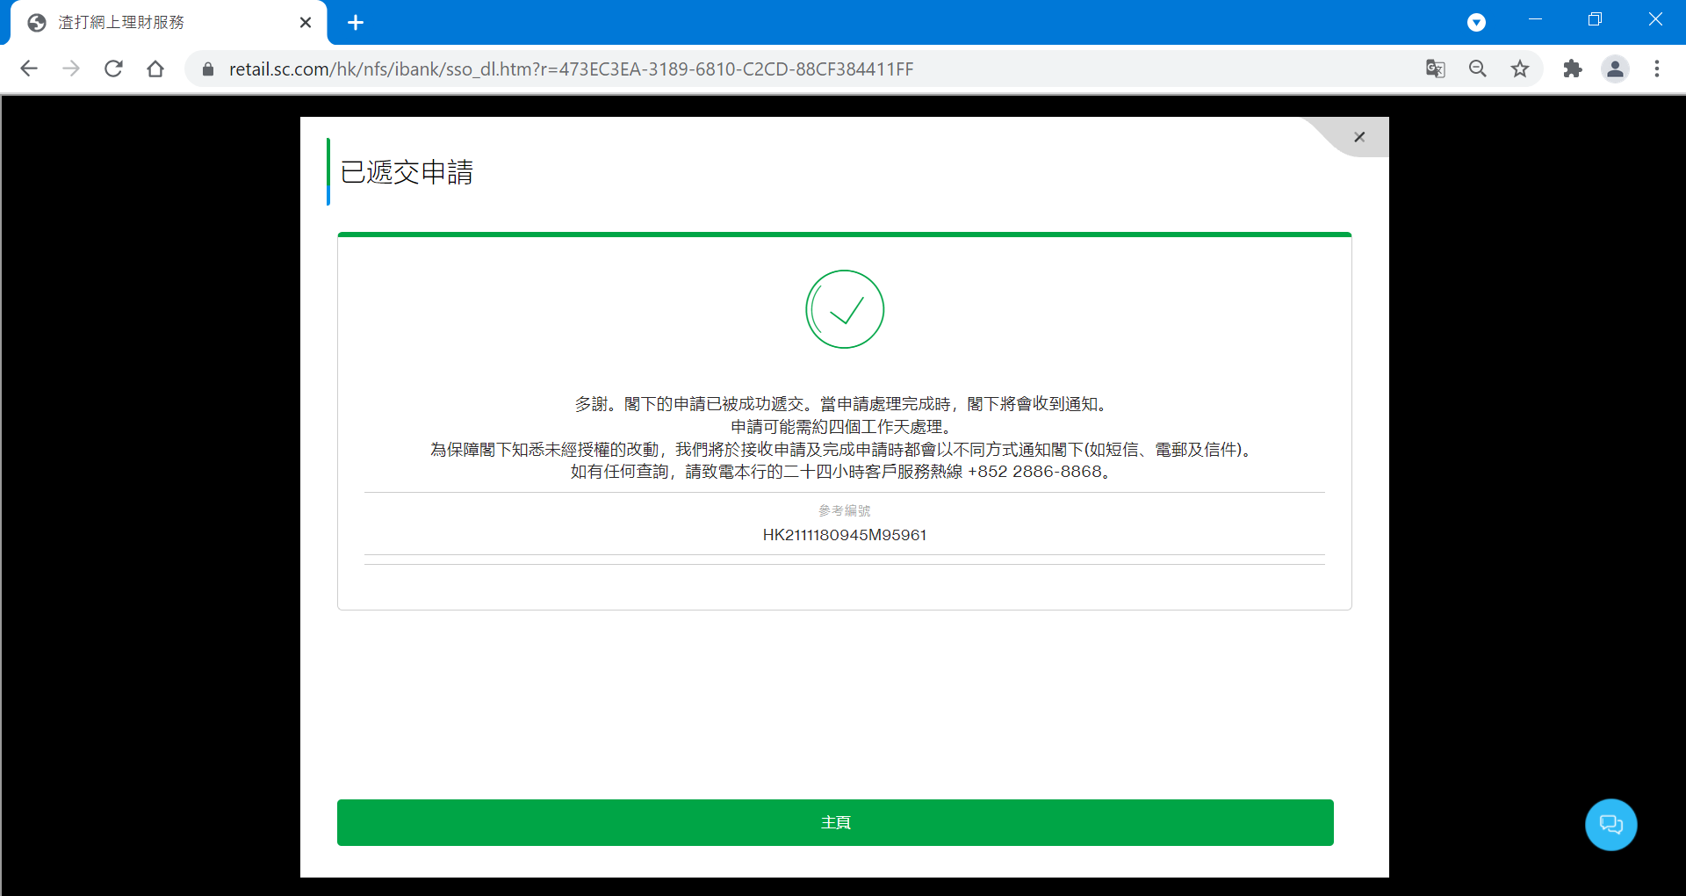The width and height of the screenshot is (1686, 896).
Task: Dismiss the application dialog with the X
Action: tap(1359, 137)
